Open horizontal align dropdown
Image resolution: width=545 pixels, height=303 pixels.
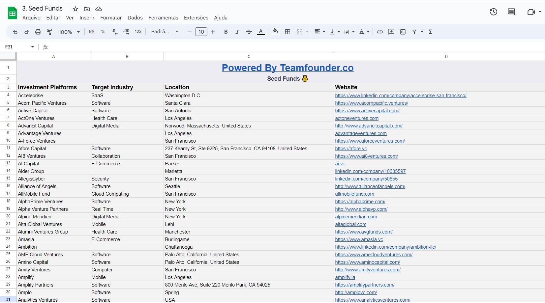(319, 32)
